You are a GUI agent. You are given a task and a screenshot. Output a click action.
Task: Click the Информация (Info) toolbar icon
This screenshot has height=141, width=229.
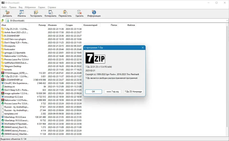click(x=94, y=12)
